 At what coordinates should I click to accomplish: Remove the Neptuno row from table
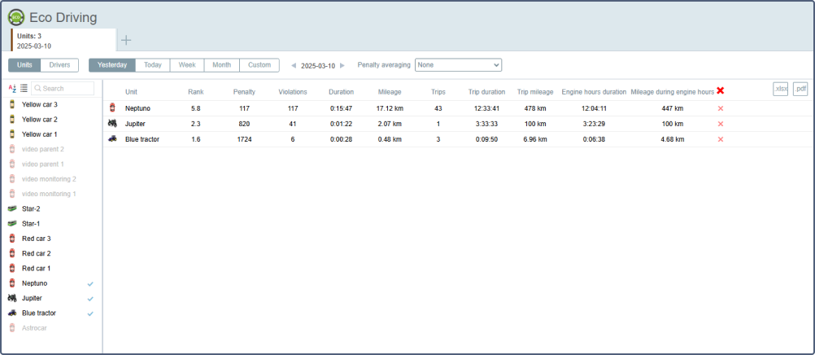pos(720,108)
